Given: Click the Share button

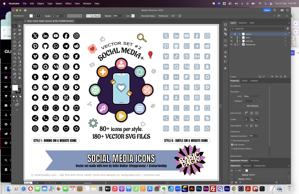Looking at the screenshot, I should [267, 10].
